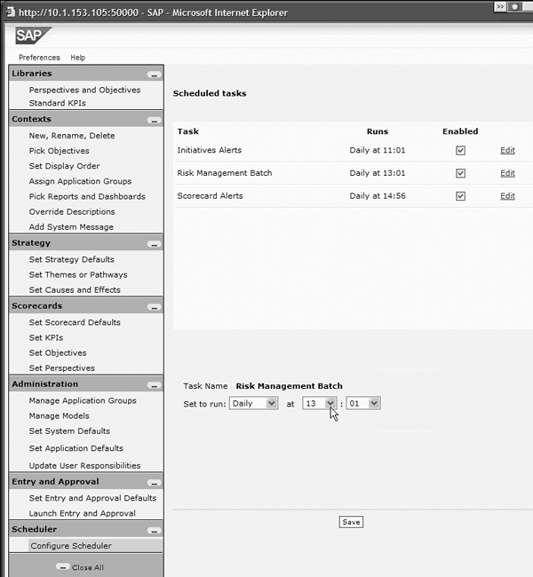
Task: Click the SAP logo
Action: point(32,36)
